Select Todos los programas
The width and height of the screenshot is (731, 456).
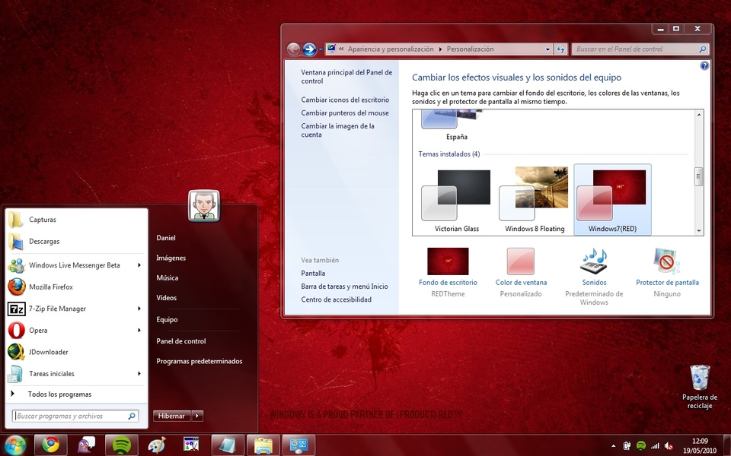coord(59,394)
